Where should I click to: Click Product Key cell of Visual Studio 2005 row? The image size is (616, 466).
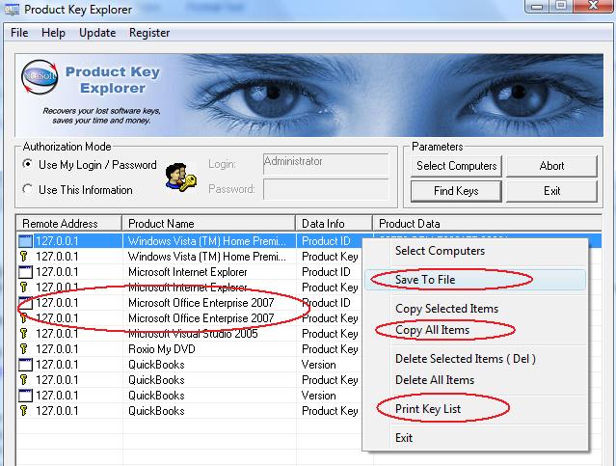330,334
